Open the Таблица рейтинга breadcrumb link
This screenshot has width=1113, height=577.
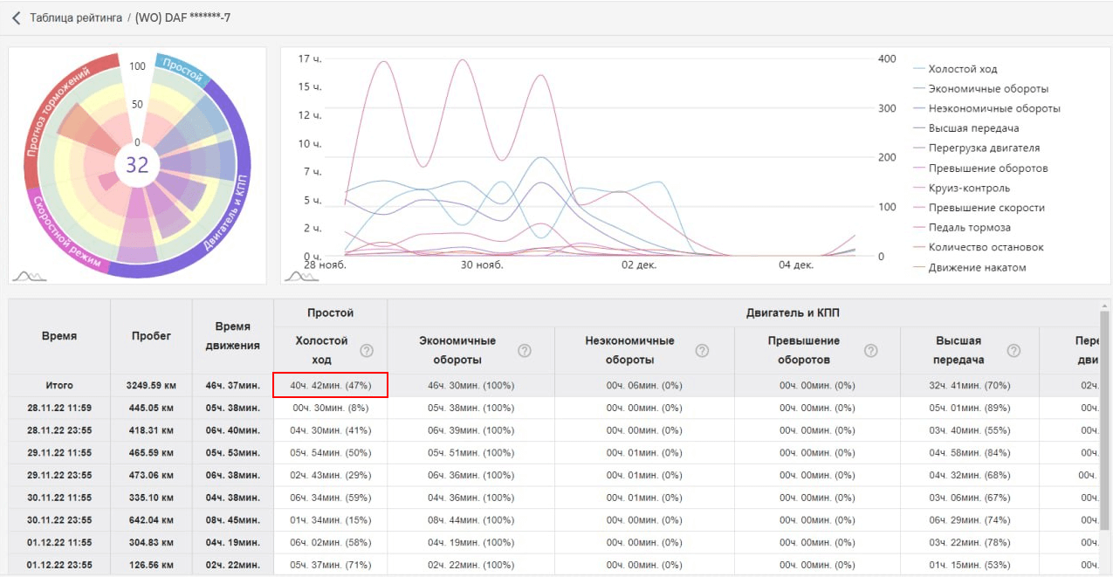pos(76,17)
